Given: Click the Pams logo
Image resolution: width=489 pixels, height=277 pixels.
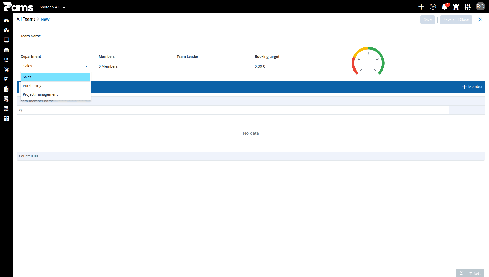Looking at the screenshot, I should point(18,7).
